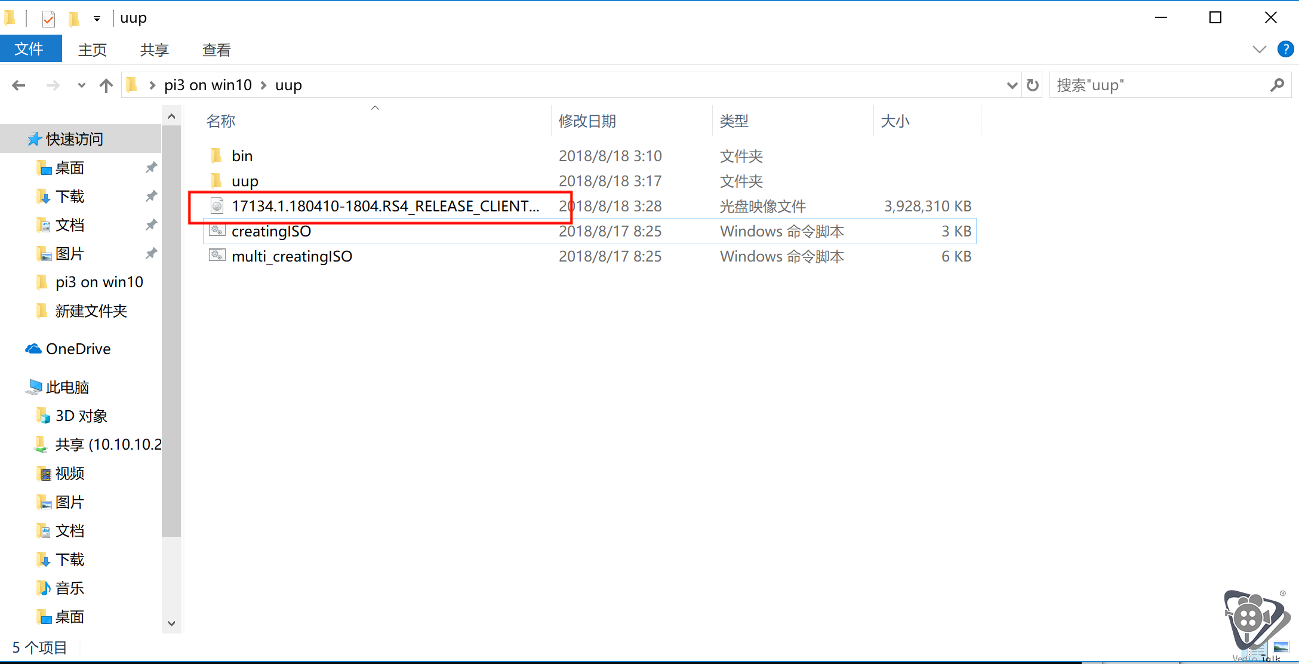
Task: Open 3D 对象 under This PC
Action: [x=81, y=416]
